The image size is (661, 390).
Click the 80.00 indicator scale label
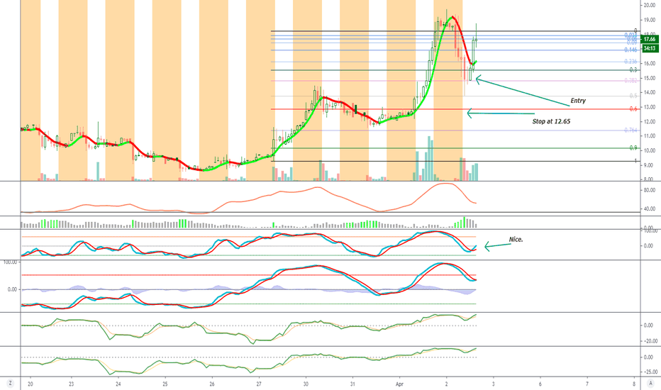point(650,191)
